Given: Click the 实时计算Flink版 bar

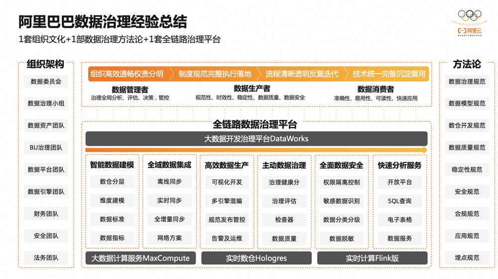Looking at the screenshot, I should point(372,258).
